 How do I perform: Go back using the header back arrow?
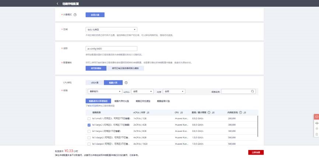[57, 4]
